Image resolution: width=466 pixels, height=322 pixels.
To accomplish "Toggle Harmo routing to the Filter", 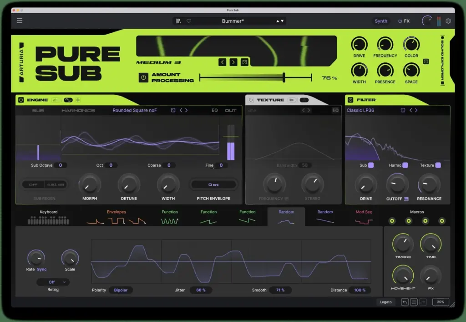I will point(405,165).
